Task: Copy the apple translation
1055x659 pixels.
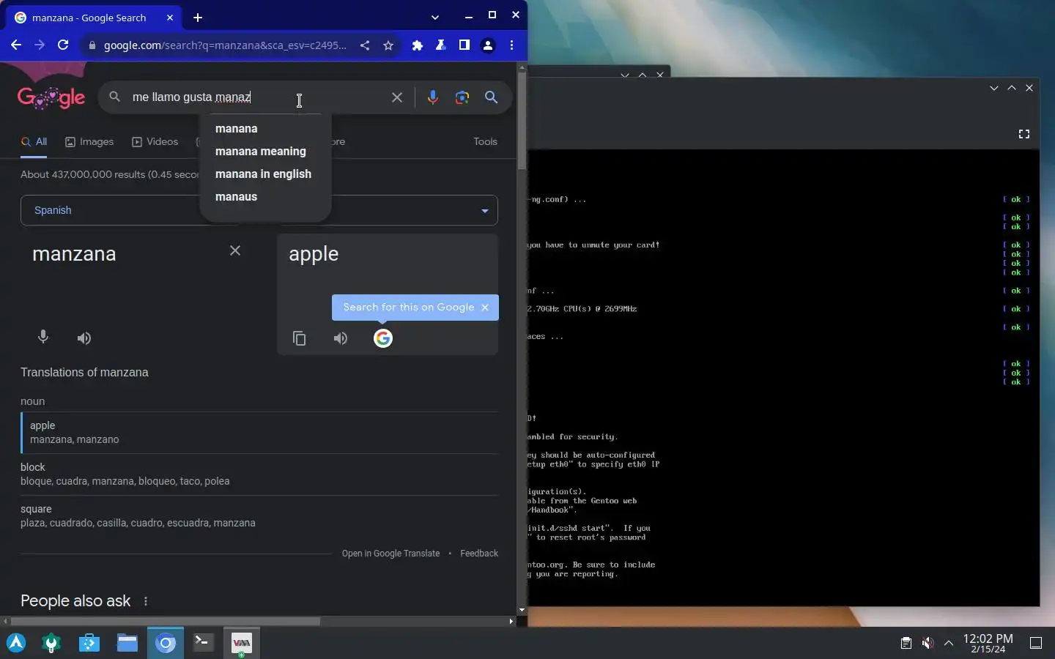Action: [300, 338]
